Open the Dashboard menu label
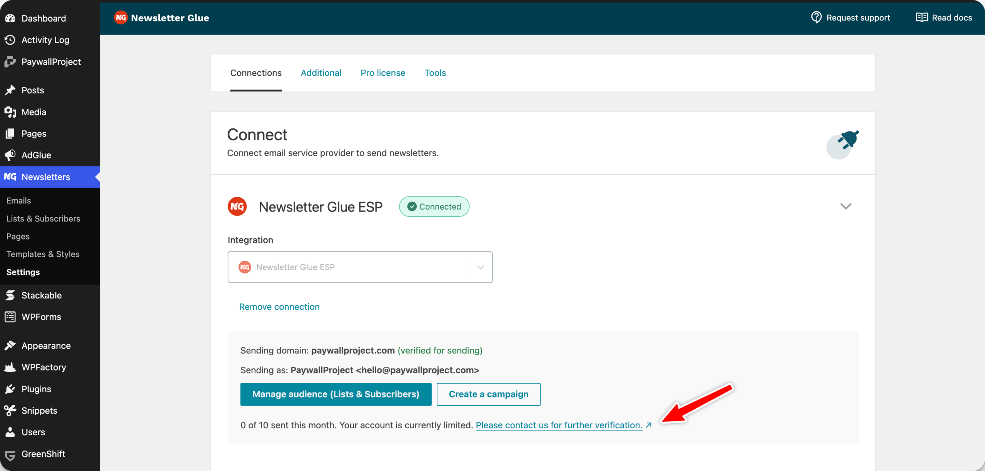The image size is (985, 471). [x=44, y=18]
